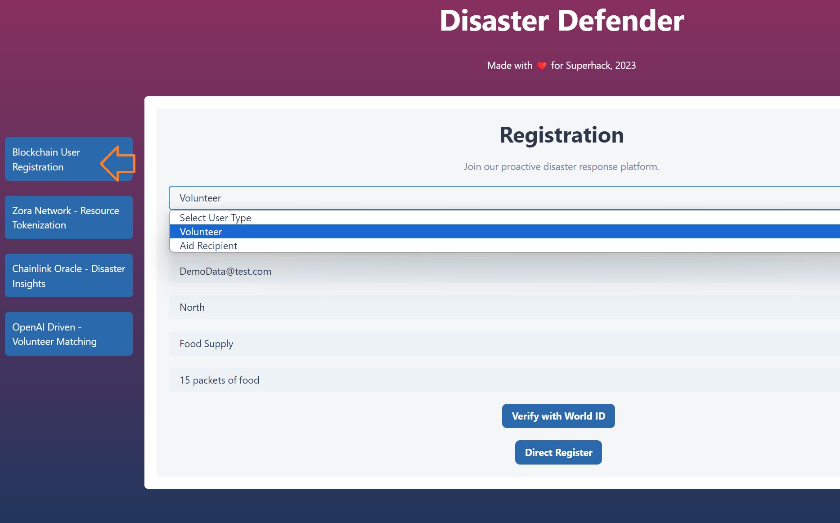Click the North location field

[x=504, y=307]
